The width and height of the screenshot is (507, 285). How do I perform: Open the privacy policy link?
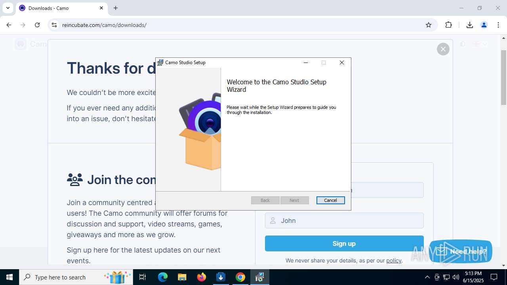[394, 260]
